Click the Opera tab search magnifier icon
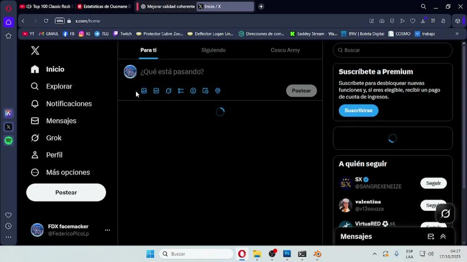467x262 pixels. coord(423,7)
